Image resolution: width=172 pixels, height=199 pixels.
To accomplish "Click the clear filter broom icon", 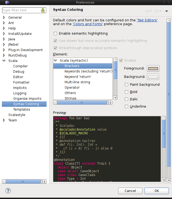I will (43, 10).
